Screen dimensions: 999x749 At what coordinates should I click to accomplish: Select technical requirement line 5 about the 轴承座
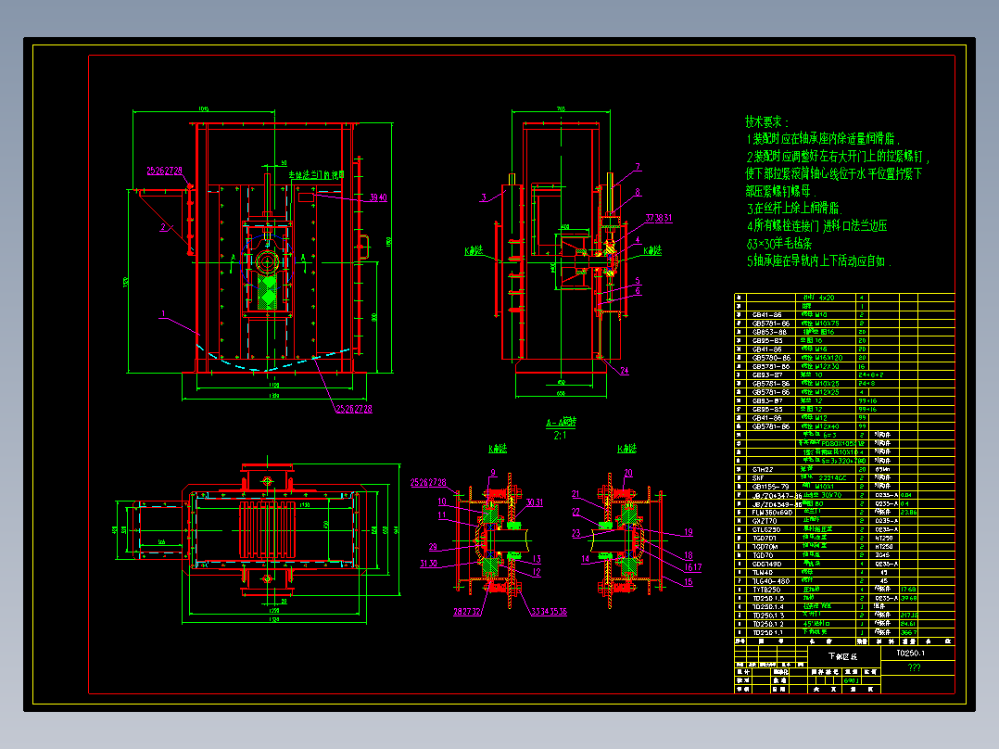pyautogui.click(x=818, y=260)
